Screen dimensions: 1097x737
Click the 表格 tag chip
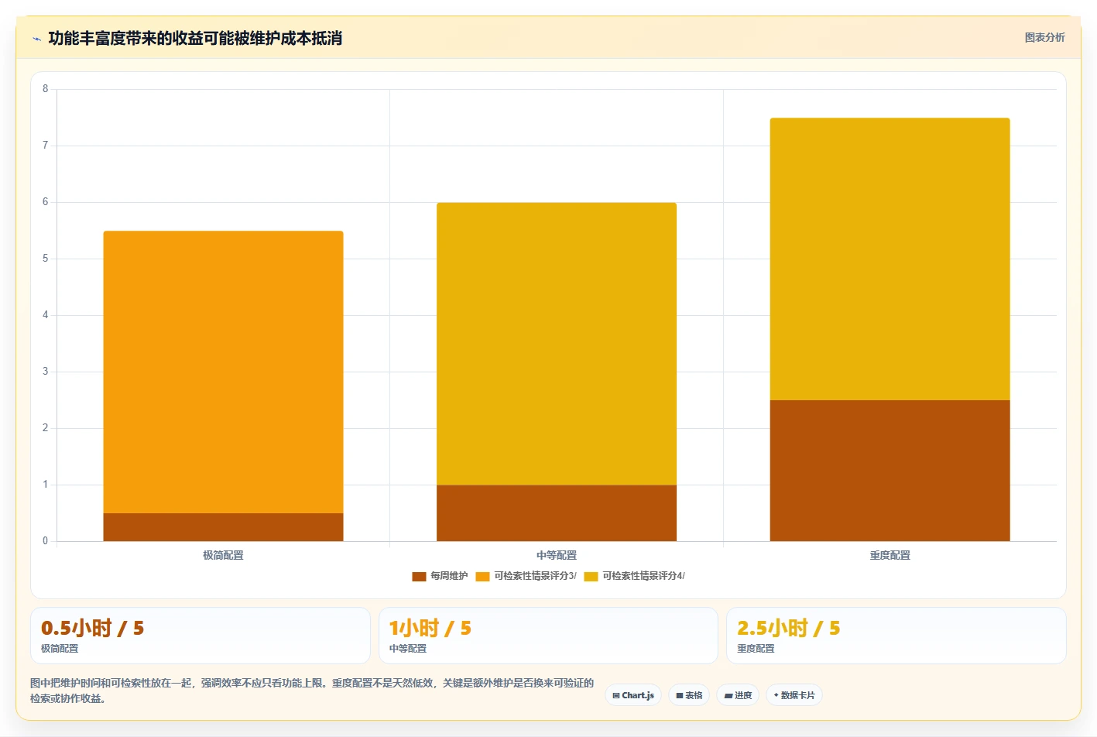(689, 695)
